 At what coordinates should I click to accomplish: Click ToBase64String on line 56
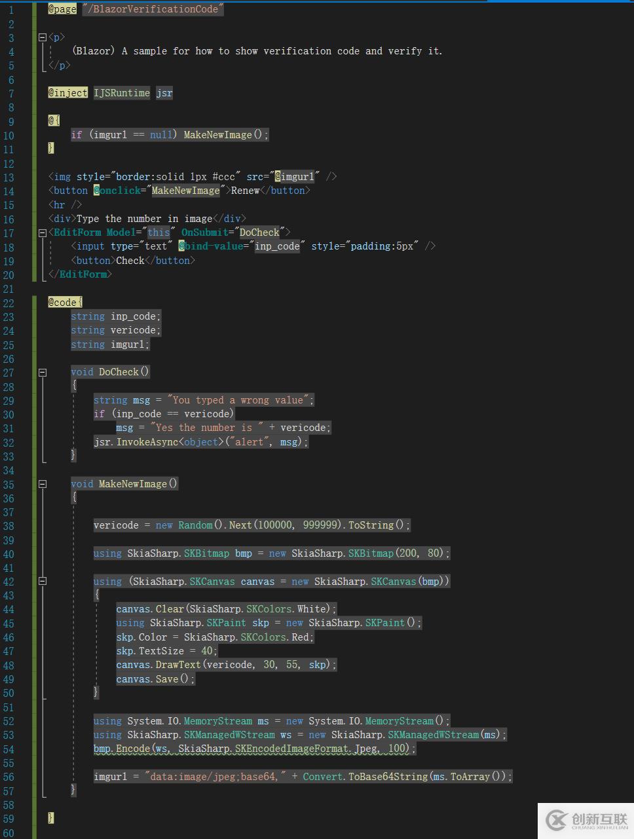coord(388,777)
